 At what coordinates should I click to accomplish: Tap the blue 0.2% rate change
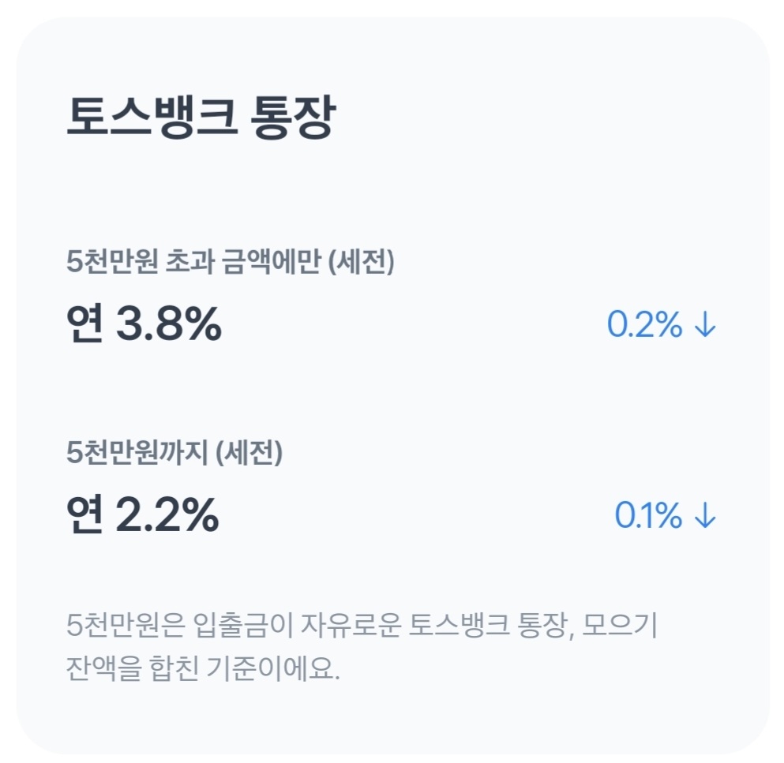click(644, 325)
